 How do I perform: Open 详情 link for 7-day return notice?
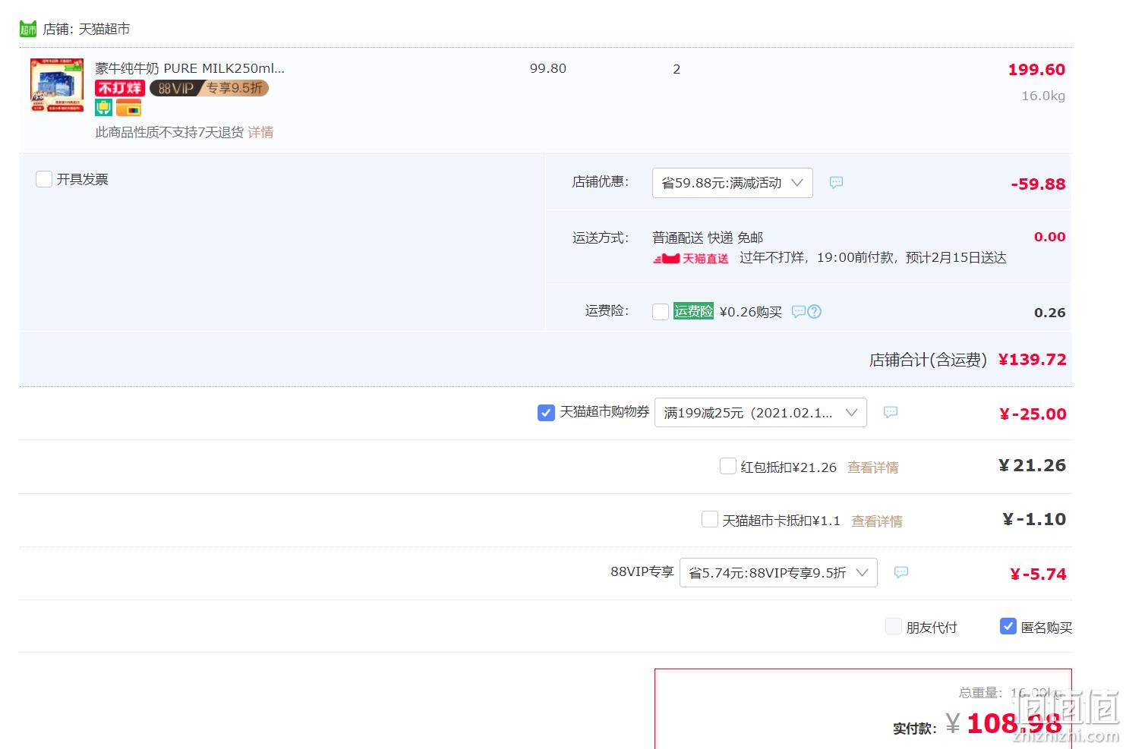pyautogui.click(x=260, y=132)
